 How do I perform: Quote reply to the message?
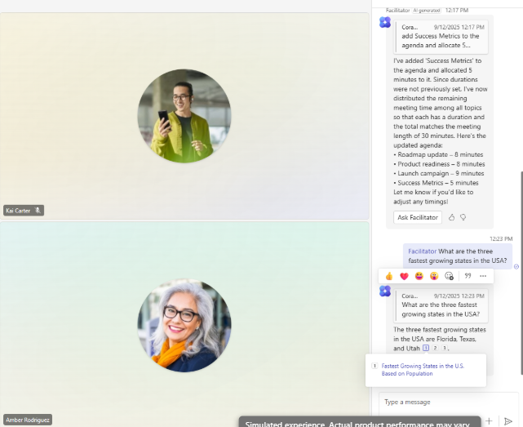(468, 276)
